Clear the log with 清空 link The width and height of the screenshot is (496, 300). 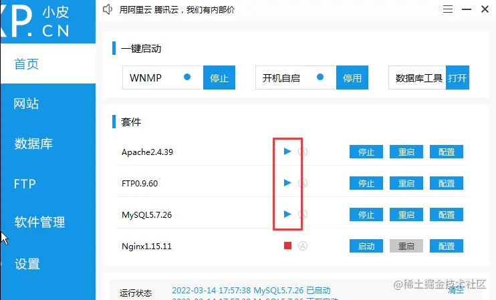pos(456,289)
